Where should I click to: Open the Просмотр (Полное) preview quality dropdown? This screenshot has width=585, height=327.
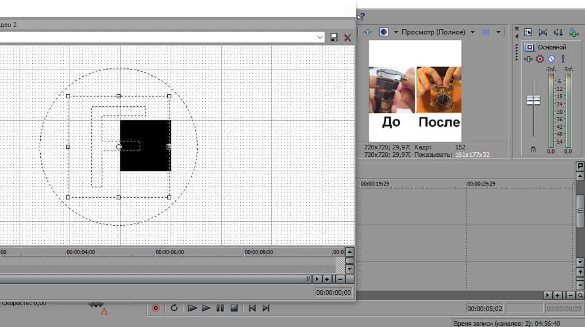pyautogui.click(x=437, y=32)
